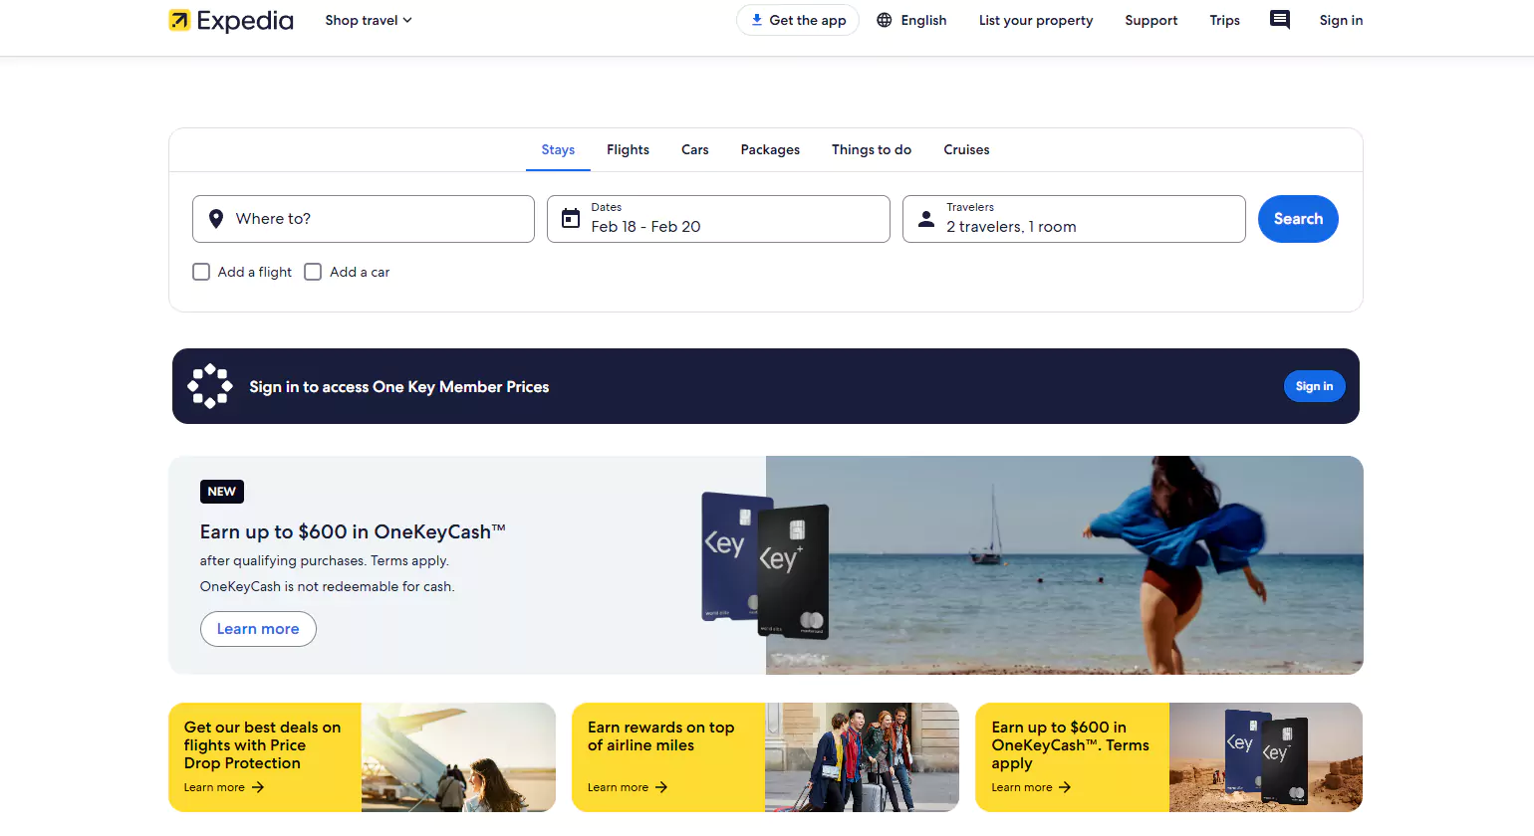Open the Dates picker field
The width and height of the screenshot is (1534, 836).
tap(717, 219)
